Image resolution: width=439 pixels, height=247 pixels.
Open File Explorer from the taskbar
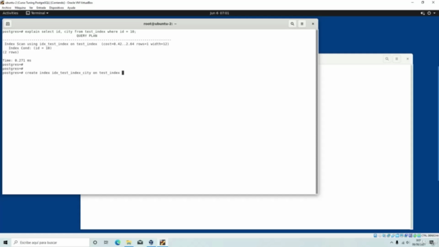[129, 242]
